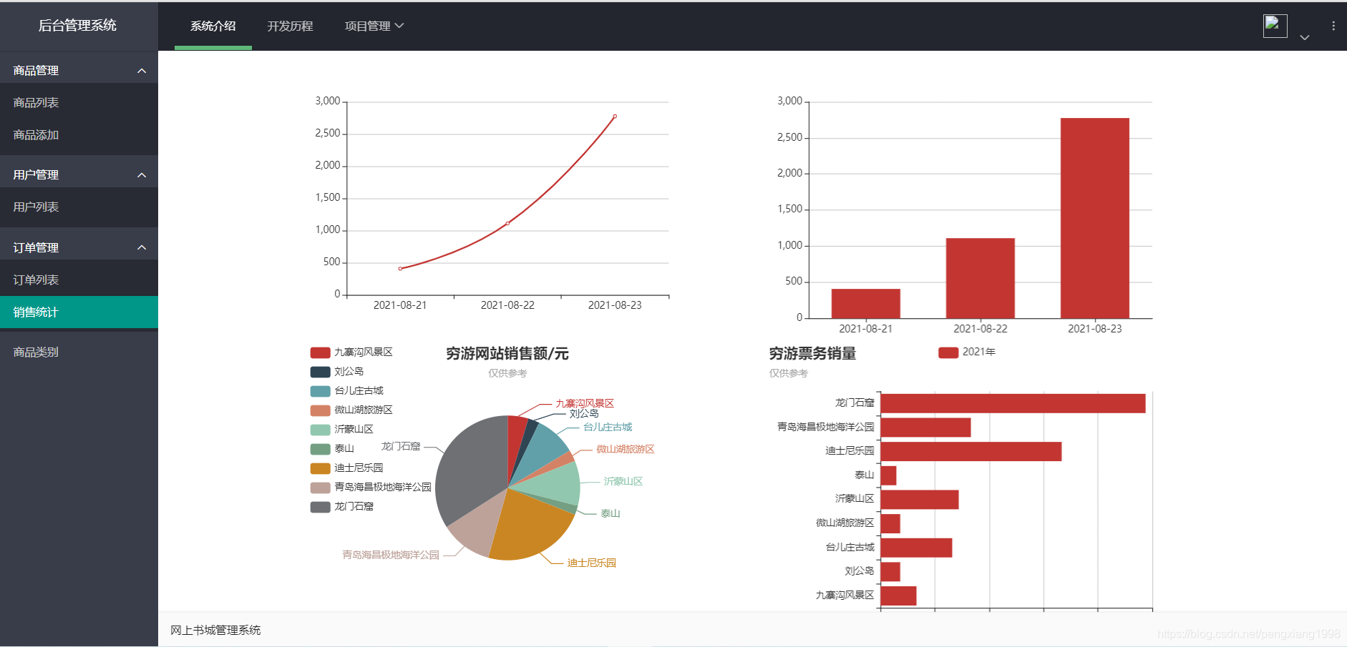The width and height of the screenshot is (1347, 647).
Task: Toggle 台儿庄古城 legend swatch
Action: click(320, 391)
